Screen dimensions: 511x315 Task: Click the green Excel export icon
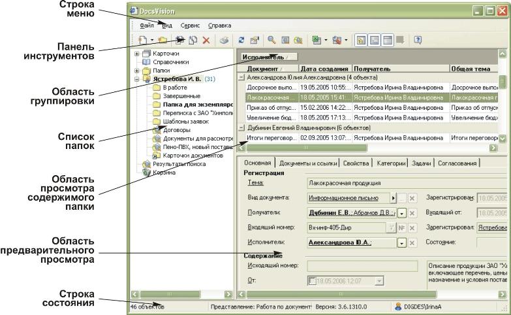click(316, 40)
